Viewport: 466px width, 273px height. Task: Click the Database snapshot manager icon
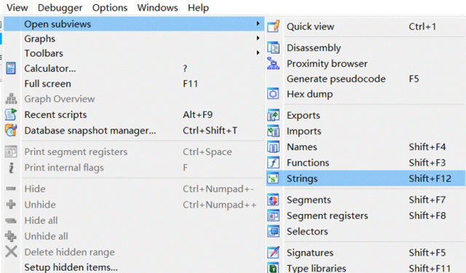pos(11,130)
